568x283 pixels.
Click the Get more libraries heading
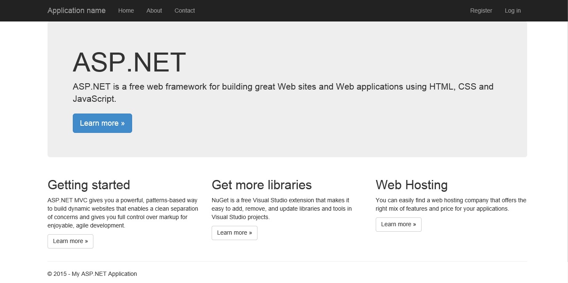pyautogui.click(x=262, y=185)
